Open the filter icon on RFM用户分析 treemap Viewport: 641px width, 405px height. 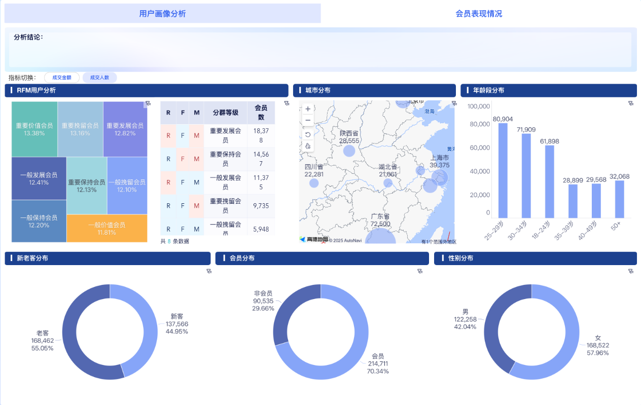pos(148,103)
